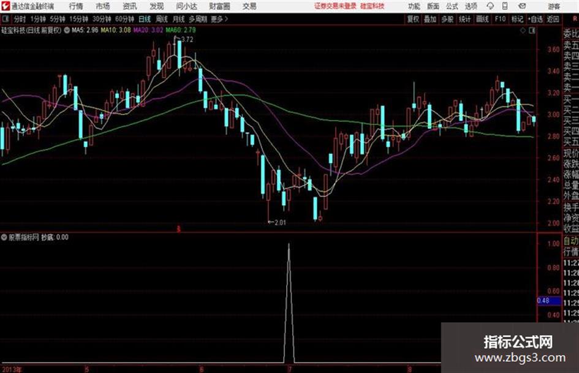Screen dimensions: 579x373
Task: Click the 通达信 red logo icon
Action: click(x=6, y=6)
